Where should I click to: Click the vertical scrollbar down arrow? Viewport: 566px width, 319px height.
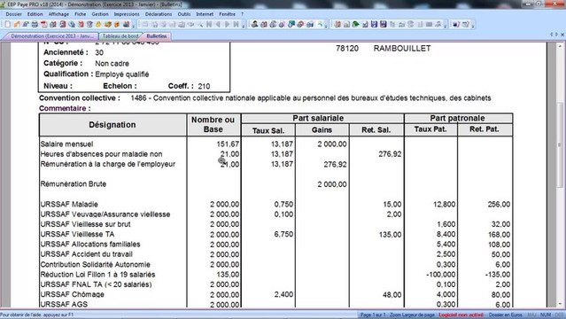pyautogui.click(x=560, y=304)
